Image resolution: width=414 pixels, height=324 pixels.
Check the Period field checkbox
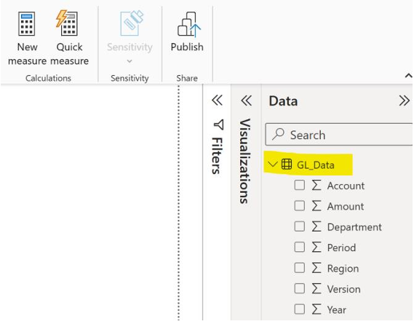click(x=300, y=247)
